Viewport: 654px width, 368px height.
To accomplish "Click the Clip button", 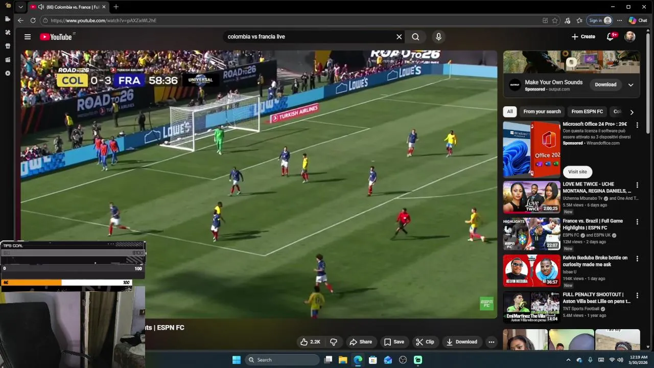I will point(425,342).
